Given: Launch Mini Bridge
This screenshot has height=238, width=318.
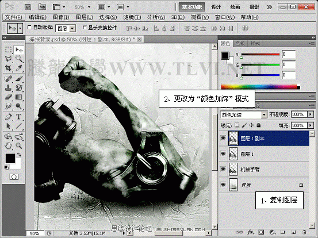Looking at the screenshot, I should [x=42, y=7].
